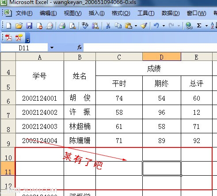Select cell with value 96
This screenshot has width=217, height=196.
coord(162,112)
